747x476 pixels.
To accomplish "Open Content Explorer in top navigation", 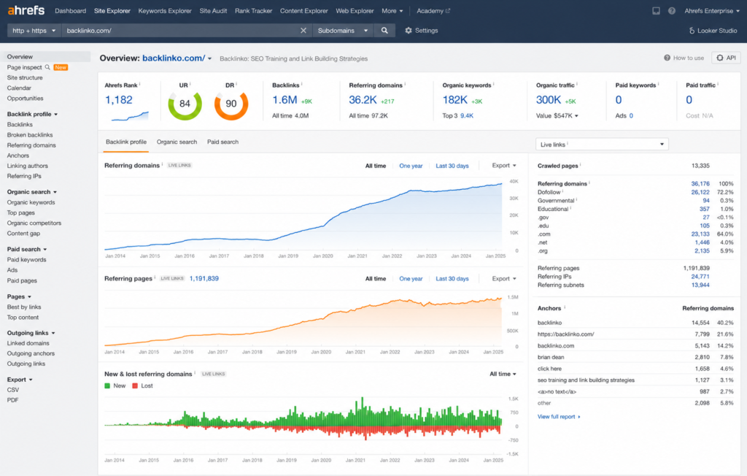I will pos(304,10).
